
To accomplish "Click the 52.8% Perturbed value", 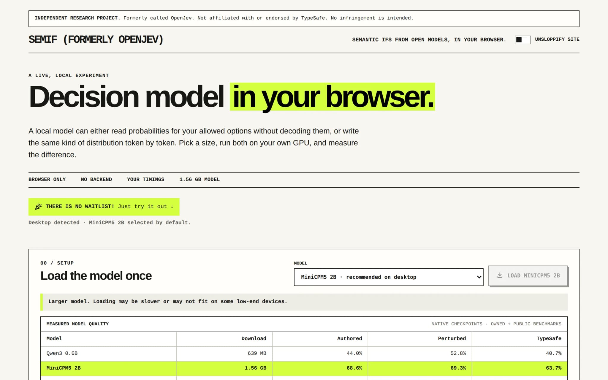I will click(458, 353).
